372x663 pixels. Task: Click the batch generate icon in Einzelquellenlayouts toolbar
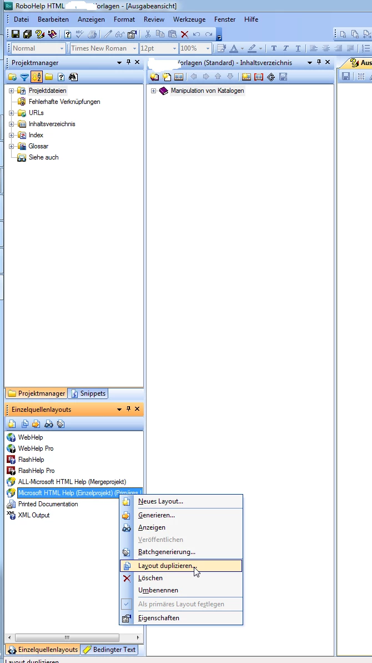[61, 423]
